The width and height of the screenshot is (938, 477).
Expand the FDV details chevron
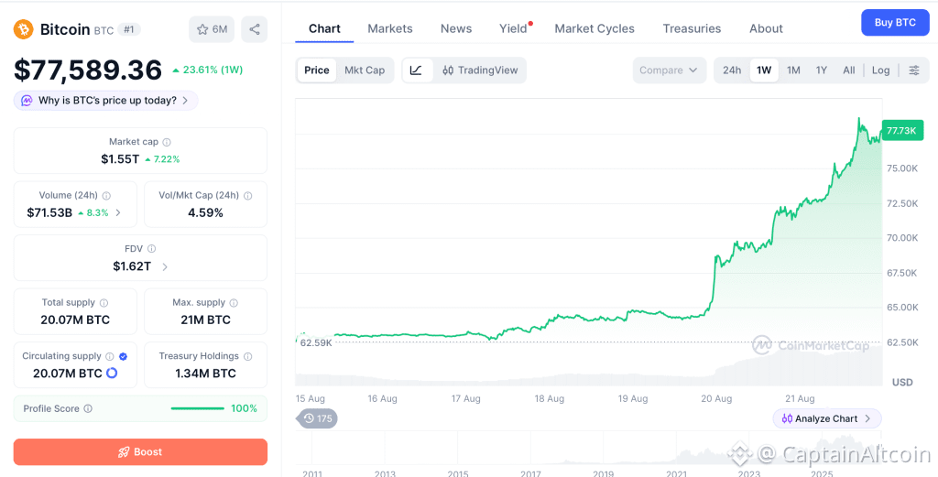(165, 266)
